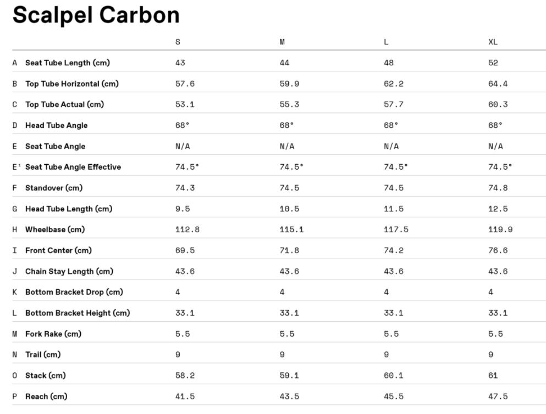
Task: Click the Seat Tube Length (cm) row label
Action: 68,63
